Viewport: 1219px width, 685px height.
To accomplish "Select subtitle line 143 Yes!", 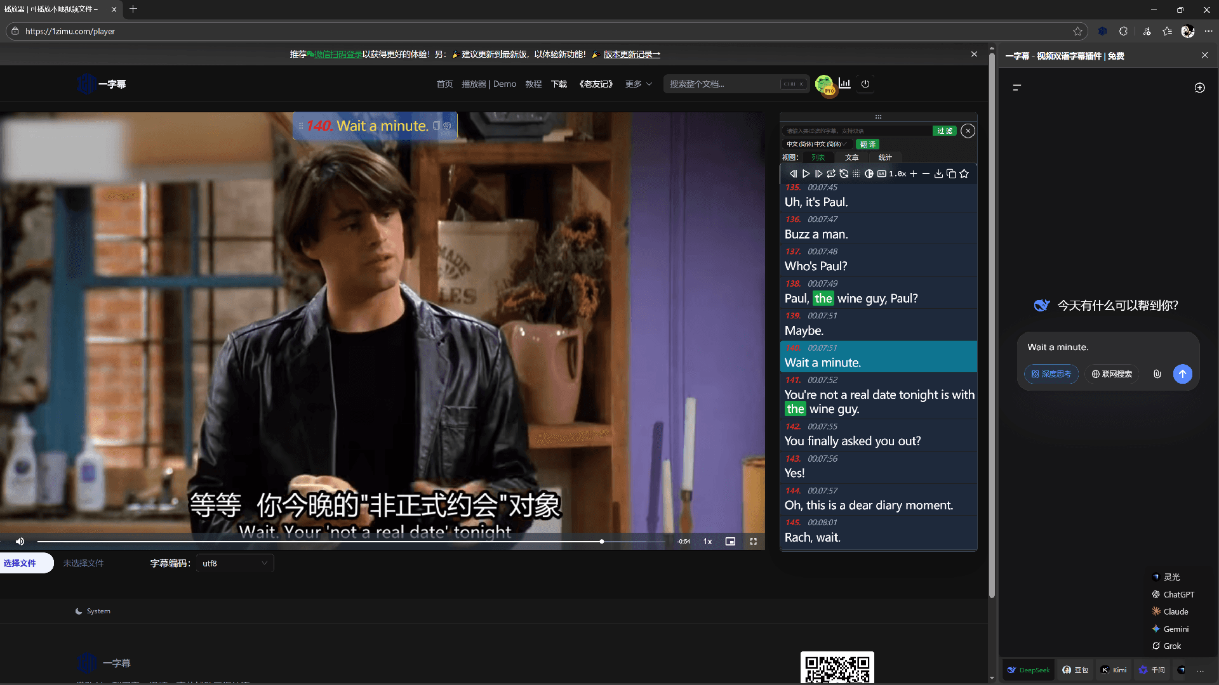I will coord(878,467).
